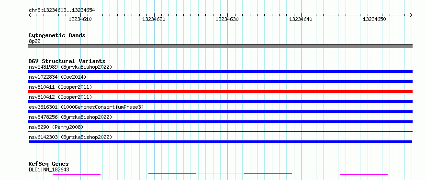Click the RefSeq Genes track title

(x=49, y=164)
